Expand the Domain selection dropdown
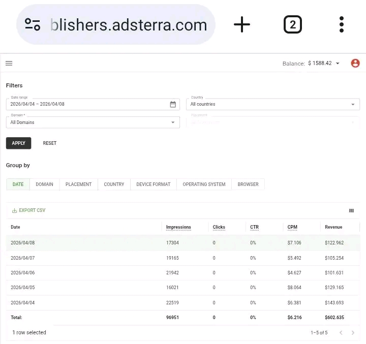 (x=93, y=122)
